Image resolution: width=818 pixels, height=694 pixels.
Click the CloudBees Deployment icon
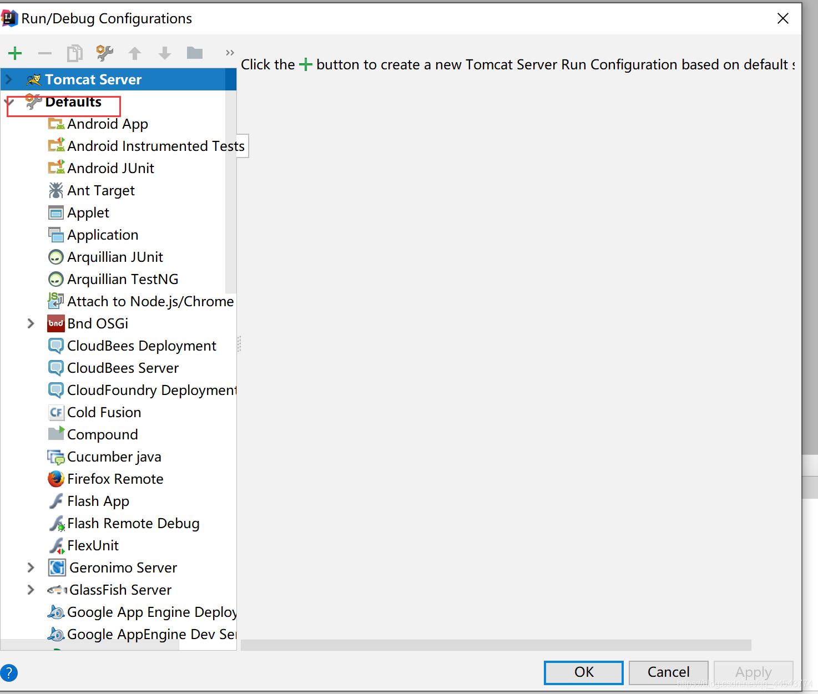(x=56, y=346)
